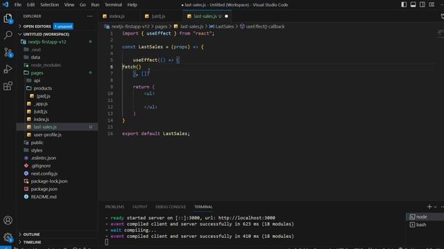Open the File menu
Image resolution: width=444 pixels, height=249 pixels.
tap(18, 5)
